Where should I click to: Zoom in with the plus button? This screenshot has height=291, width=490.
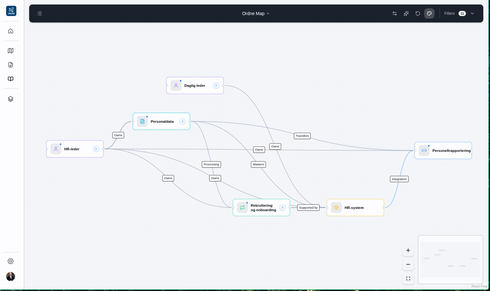[x=408, y=250]
